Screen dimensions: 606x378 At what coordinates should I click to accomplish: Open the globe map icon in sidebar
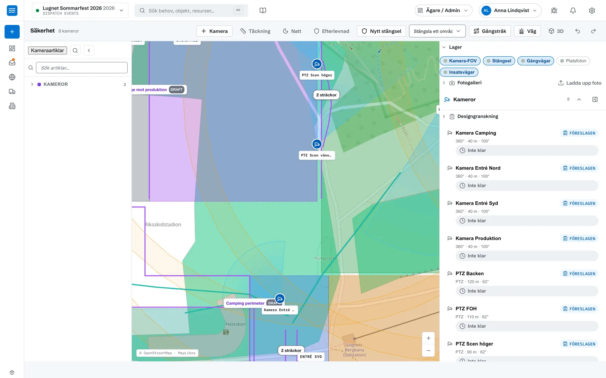[x=12, y=77]
